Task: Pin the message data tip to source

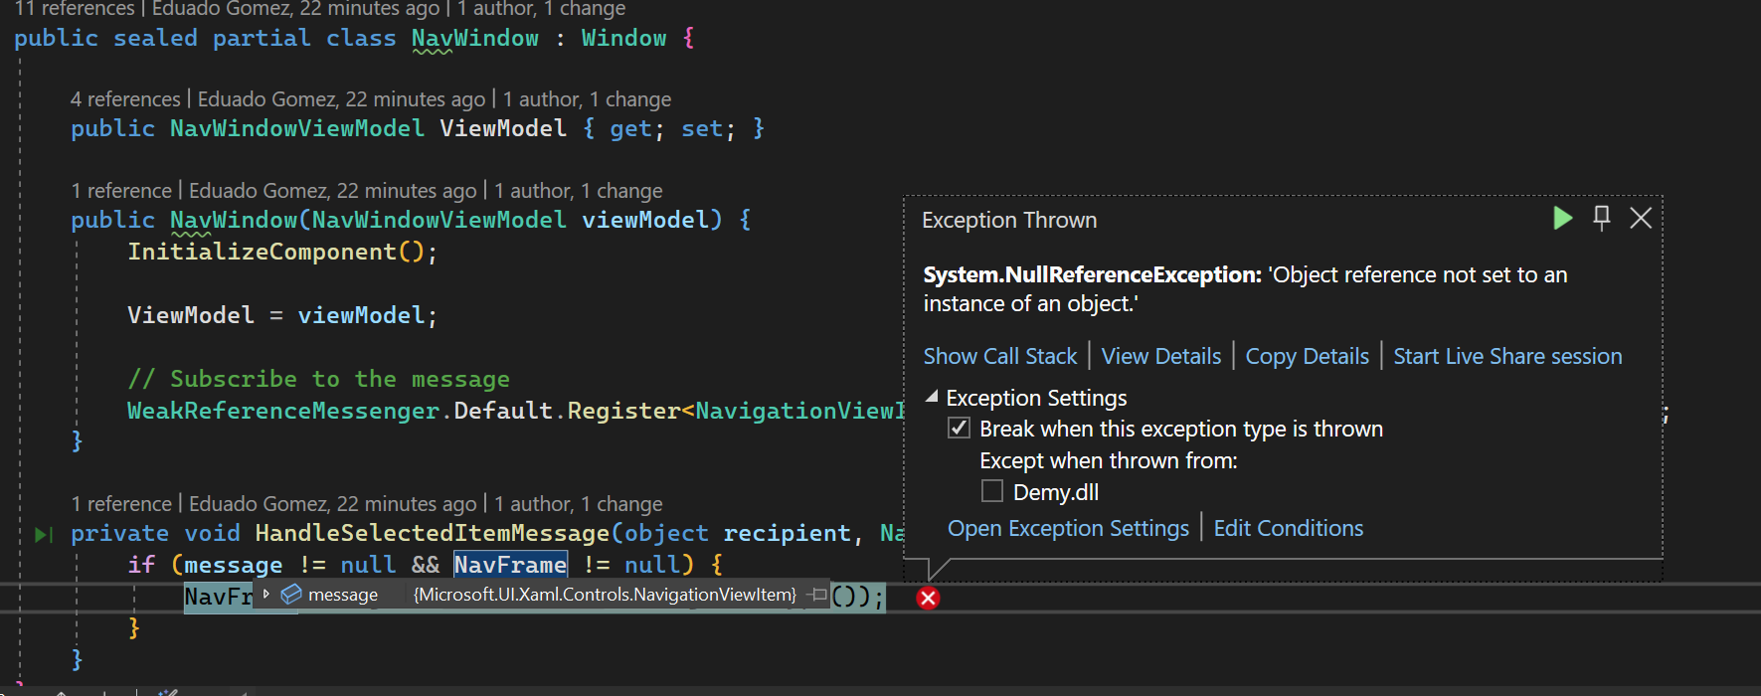Action: 818,595
